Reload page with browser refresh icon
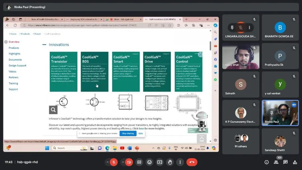Screen dimensions: 302x170 point(15,25)
